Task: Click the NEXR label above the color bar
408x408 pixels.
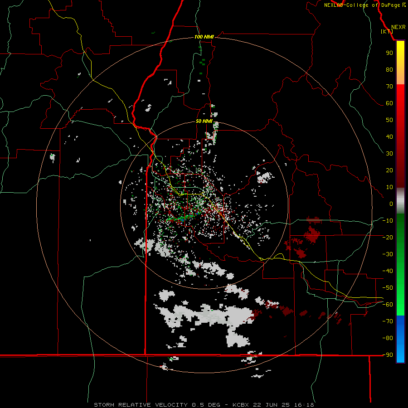Action: tap(398, 27)
